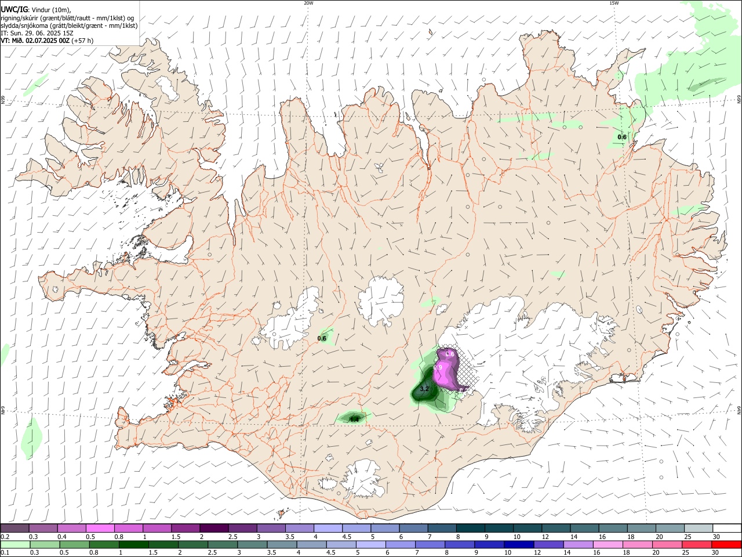Screen dimensions: 742x557
Task: Select the bright pink 0.5 swatch in upper legend row
Action: [x=100, y=529]
